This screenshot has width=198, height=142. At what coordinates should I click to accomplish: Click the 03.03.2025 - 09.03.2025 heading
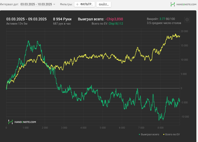(26, 19)
